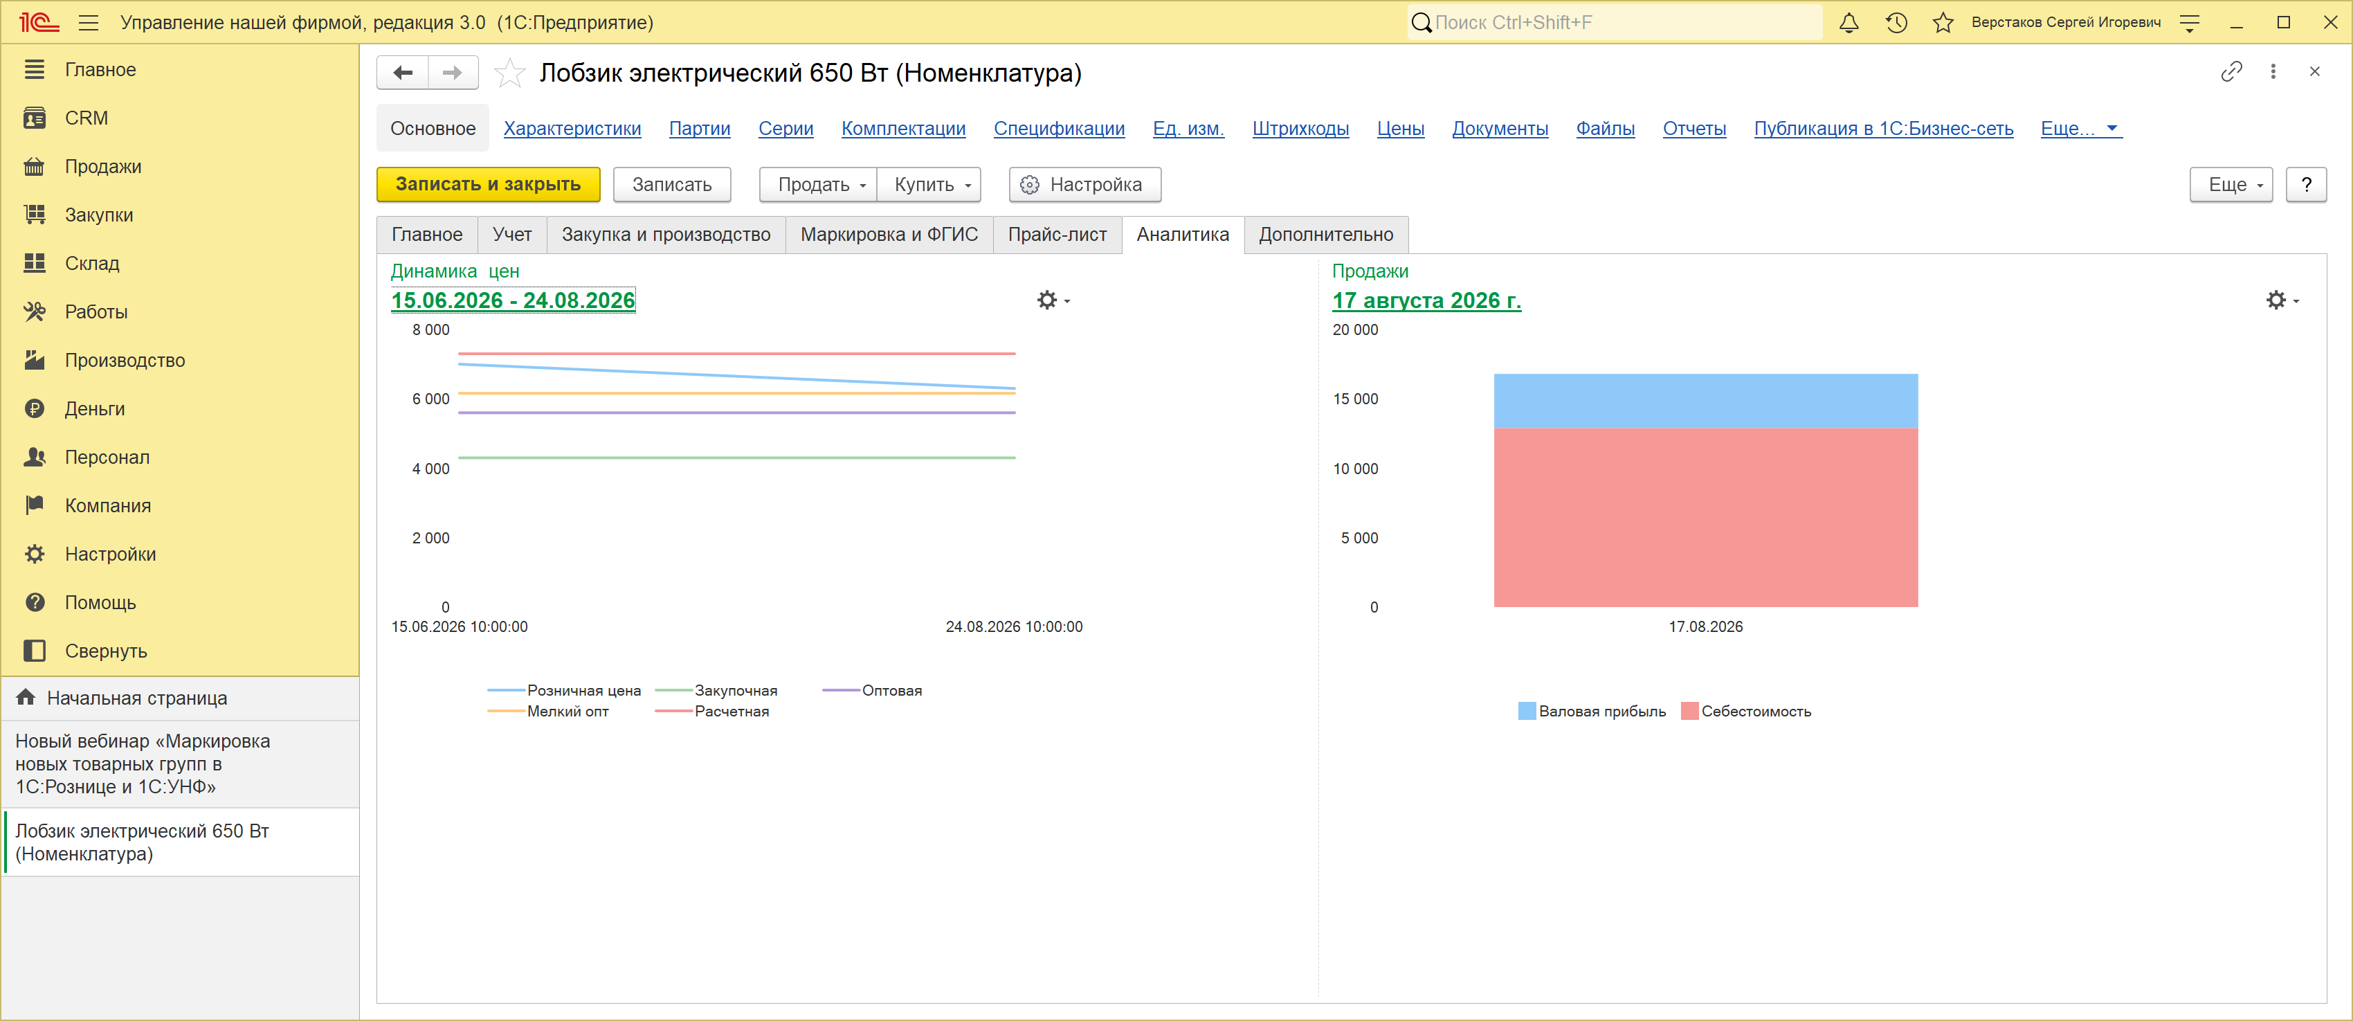The image size is (2353, 1021).
Task: Open CRM section in sidebar
Action: coord(180,118)
